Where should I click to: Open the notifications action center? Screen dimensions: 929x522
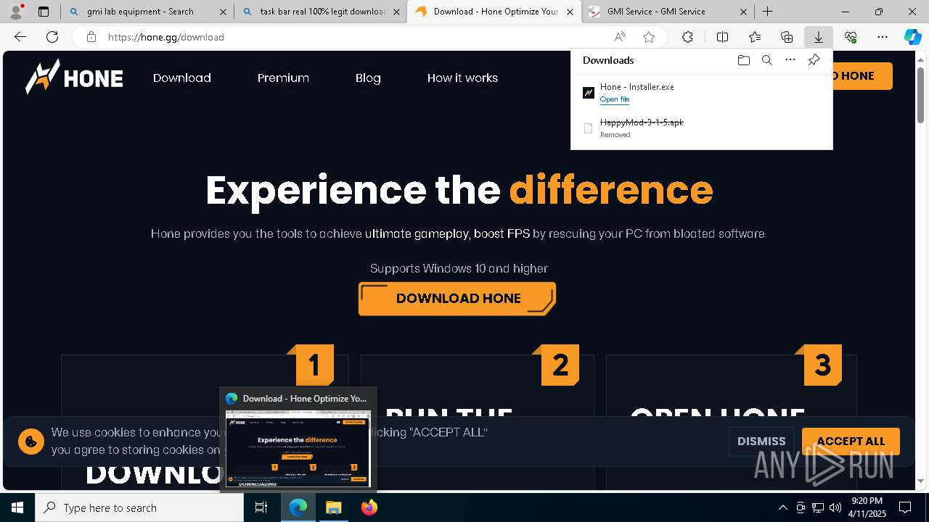pyautogui.click(x=905, y=507)
